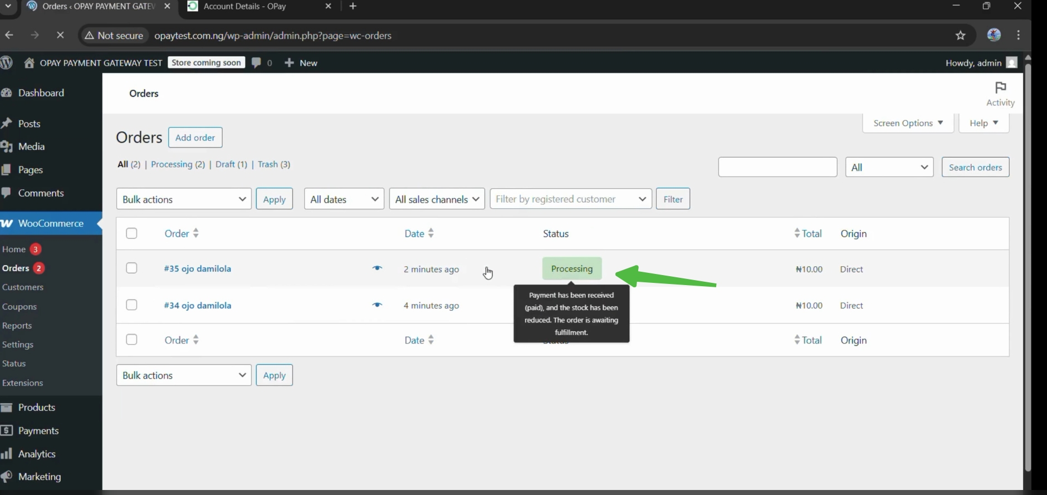Click the home icon beside site name

click(29, 63)
